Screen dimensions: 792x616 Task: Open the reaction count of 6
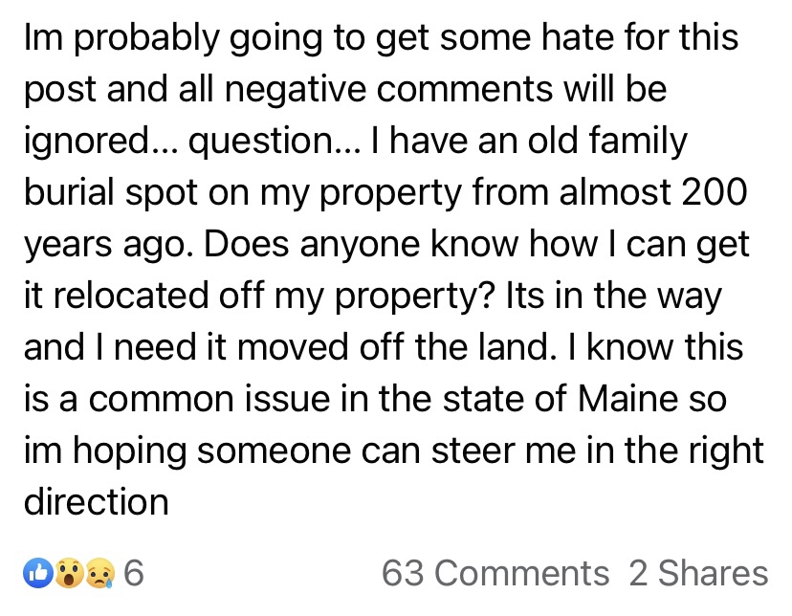[134, 573]
